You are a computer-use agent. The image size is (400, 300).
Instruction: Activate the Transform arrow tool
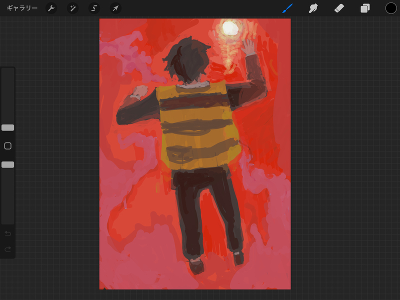(x=115, y=8)
